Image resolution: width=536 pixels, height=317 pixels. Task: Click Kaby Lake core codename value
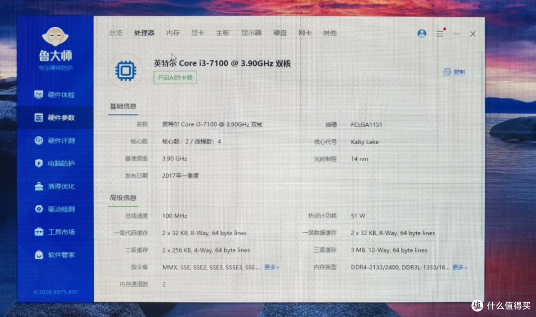pyautogui.click(x=365, y=142)
